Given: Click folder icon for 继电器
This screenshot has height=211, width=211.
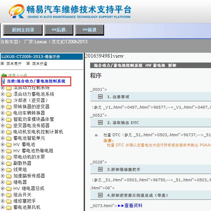Looking at the screenshot, I should [9, 182].
